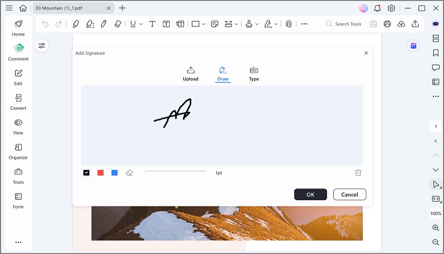Image resolution: width=444 pixels, height=254 pixels.
Task: Upload the file to cloud
Action: point(401,24)
